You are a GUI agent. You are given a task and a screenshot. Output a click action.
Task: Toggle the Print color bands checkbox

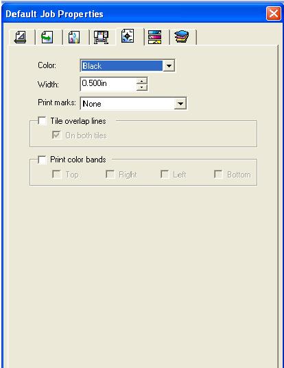[x=42, y=160]
